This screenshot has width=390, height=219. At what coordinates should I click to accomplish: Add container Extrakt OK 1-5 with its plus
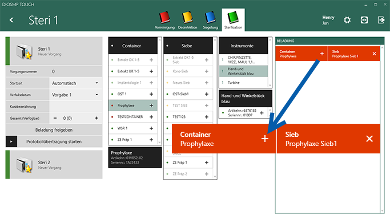(151, 60)
